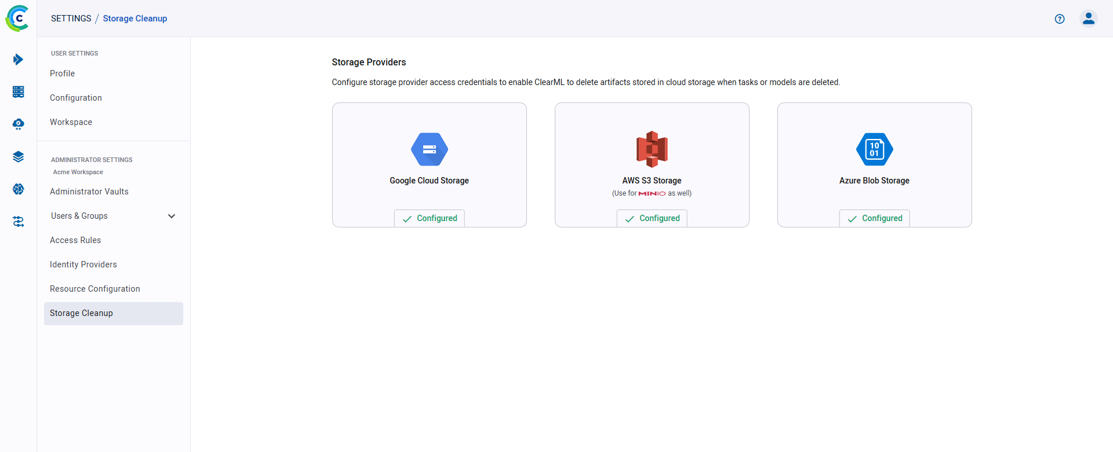This screenshot has width=1113, height=452.
Task: Select Profile in user settings
Action: pyautogui.click(x=62, y=74)
